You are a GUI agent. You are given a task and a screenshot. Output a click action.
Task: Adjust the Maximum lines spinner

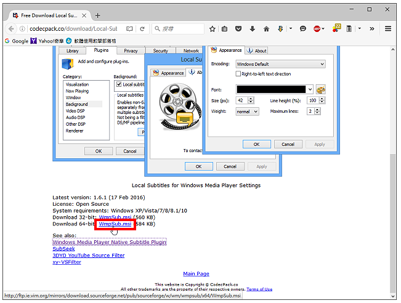coord(317,111)
